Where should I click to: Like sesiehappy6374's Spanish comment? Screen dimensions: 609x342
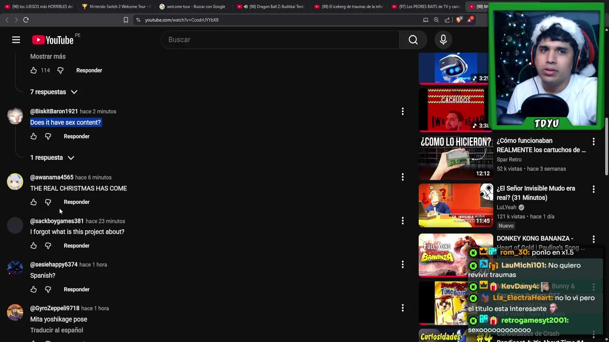point(33,289)
